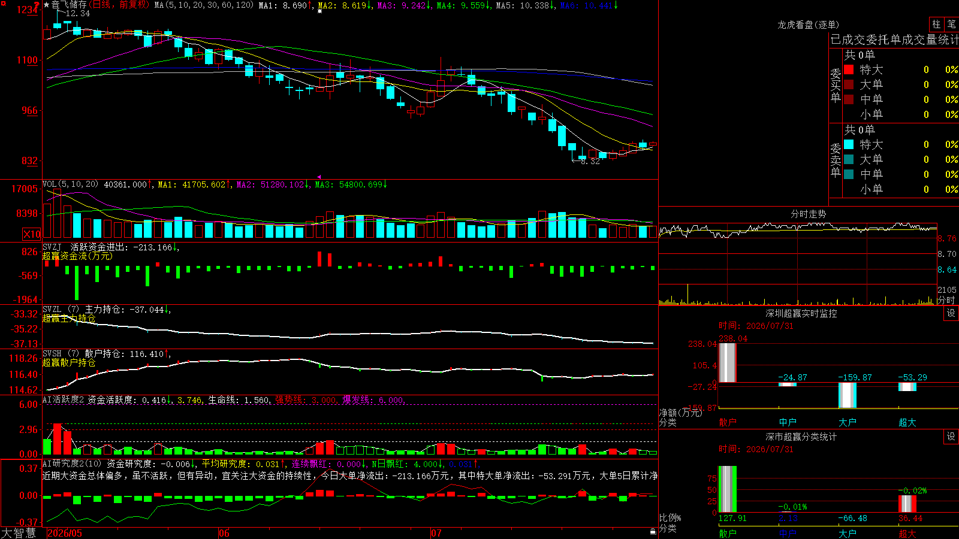Click the 委买单 section label
This screenshot has width=959, height=539.
(836, 85)
